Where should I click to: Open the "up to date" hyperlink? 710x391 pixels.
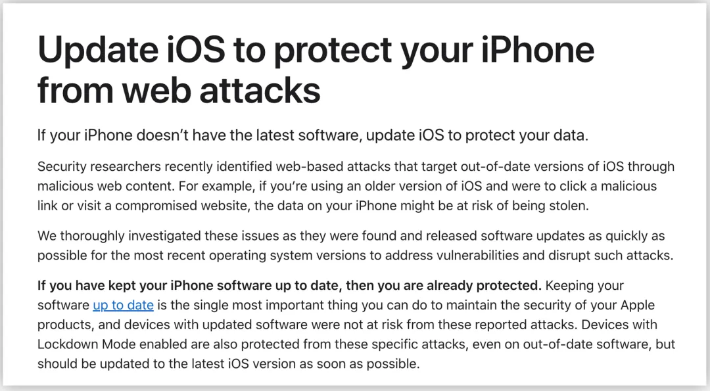pos(123,306)
